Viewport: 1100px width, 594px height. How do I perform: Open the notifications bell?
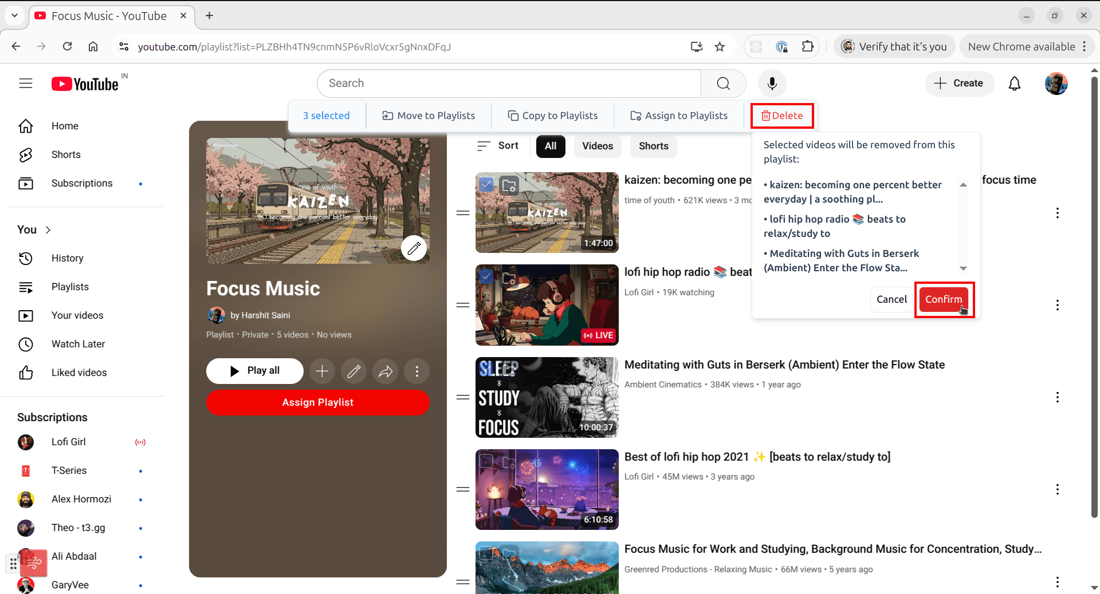point(1014,84)
